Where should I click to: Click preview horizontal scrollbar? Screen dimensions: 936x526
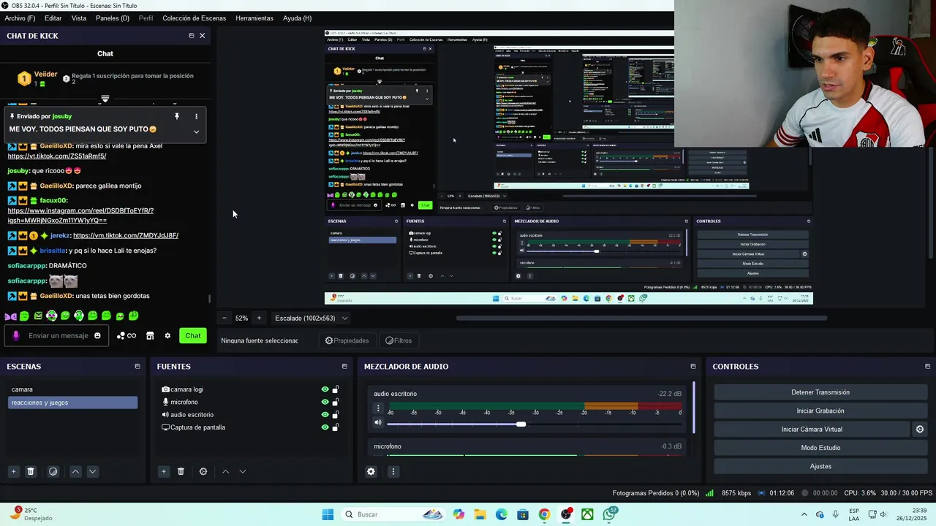point(641,318)
